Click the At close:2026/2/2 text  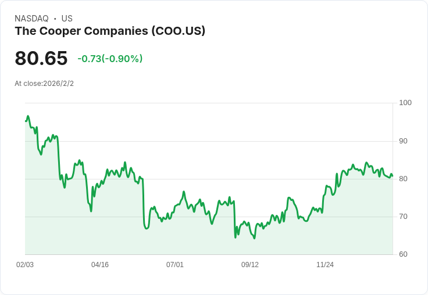tap(44, 84)
